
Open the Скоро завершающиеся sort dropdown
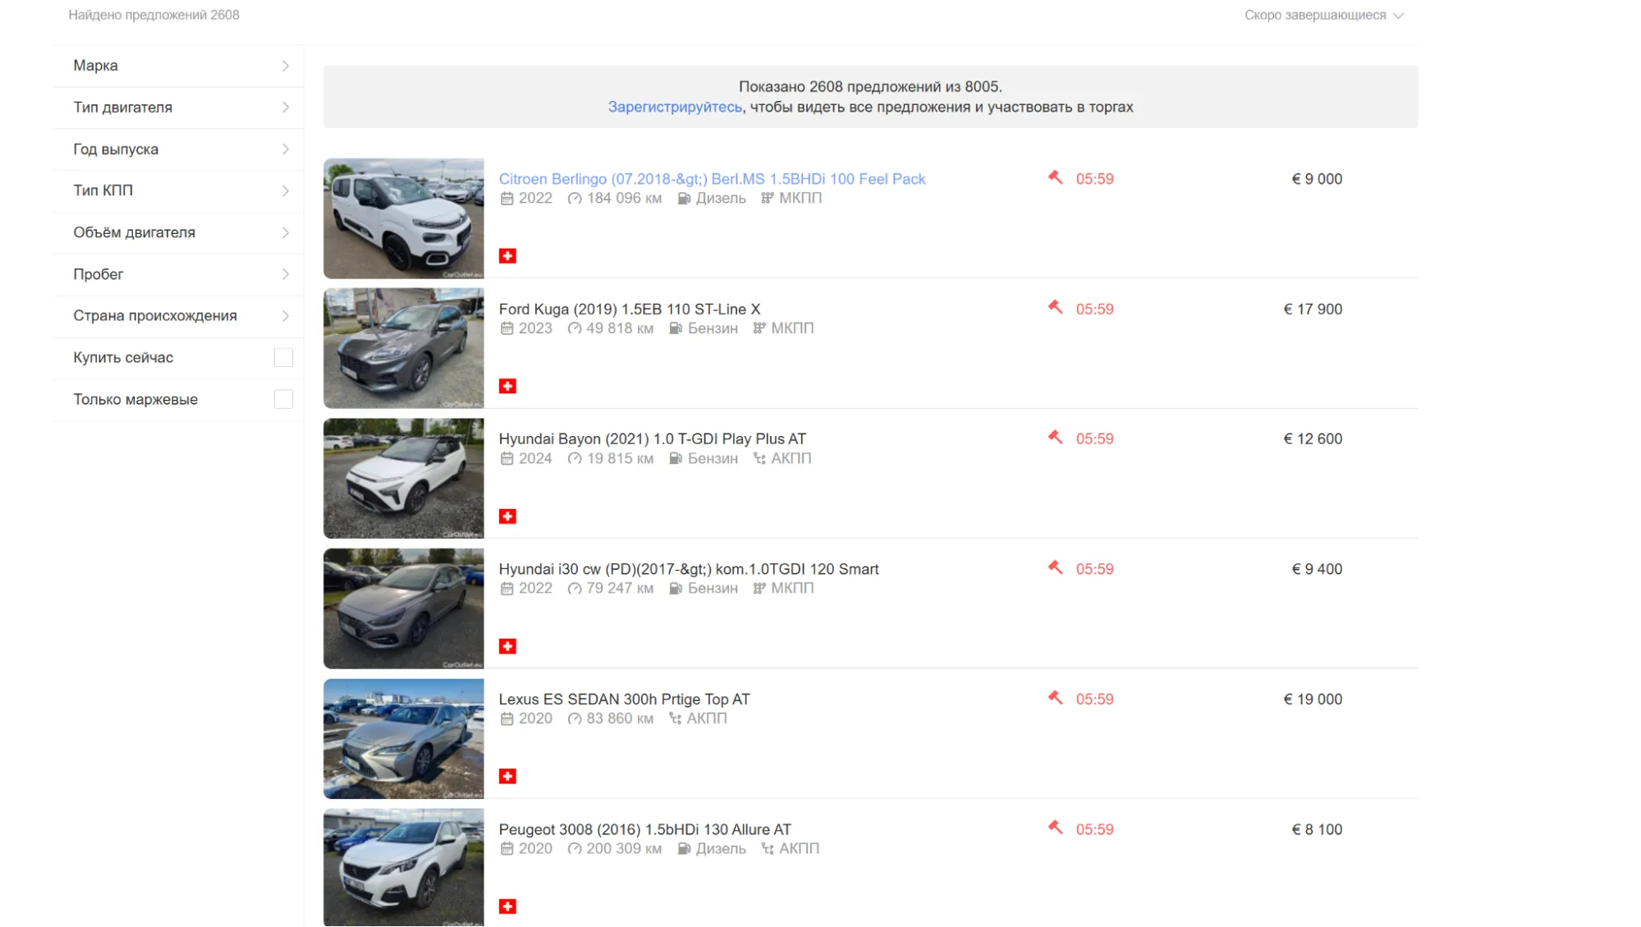(1323, 15)
